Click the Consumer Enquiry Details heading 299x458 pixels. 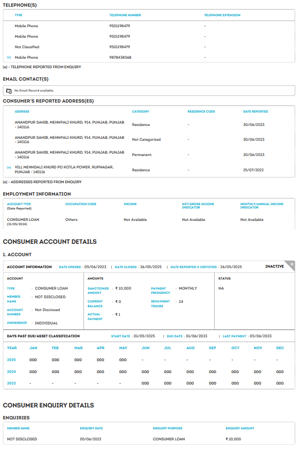click(48, 406)
